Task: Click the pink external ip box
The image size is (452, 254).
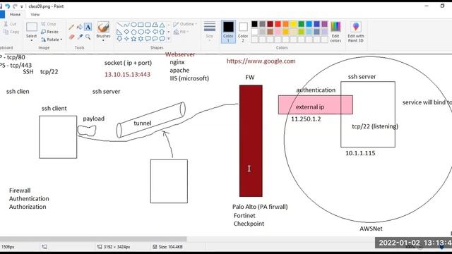Action: tap(316, 105)
